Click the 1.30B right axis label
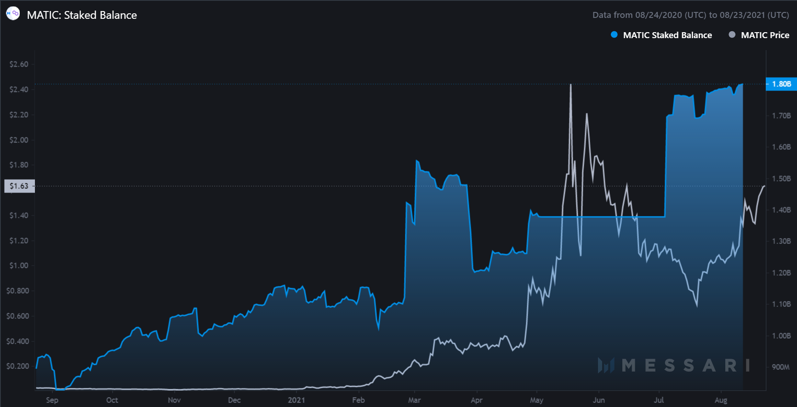Image resolution: width=797 pixels, height=407 pixels. (781, 241)
